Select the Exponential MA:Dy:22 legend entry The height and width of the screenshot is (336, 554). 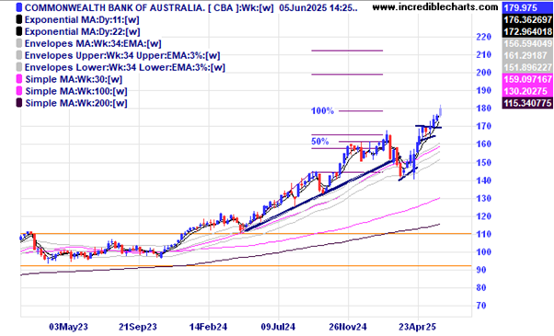82,32
